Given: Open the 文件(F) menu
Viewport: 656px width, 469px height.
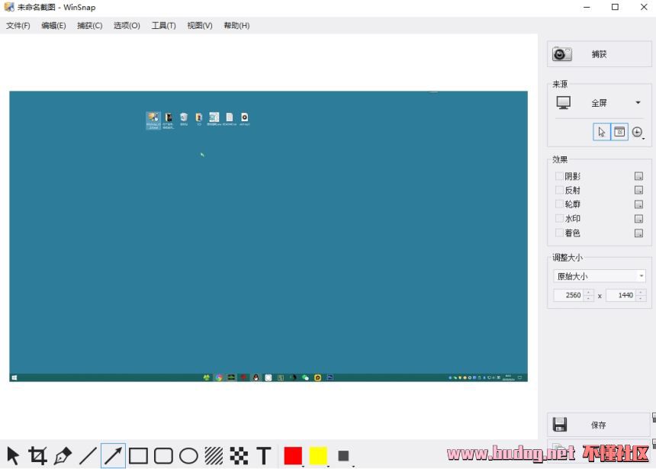Looking at the screenshot, I should click(x=18, y=25).
